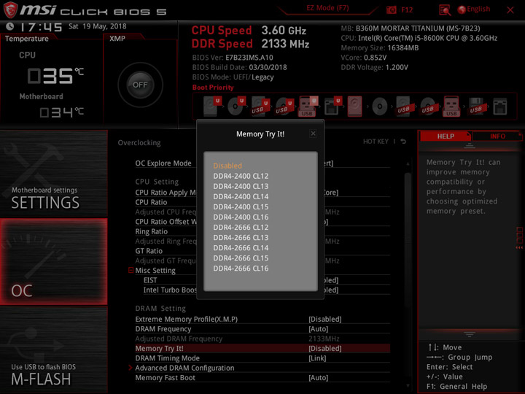Viewport: 525px width, 394px height.
Task: Choose DDR4-2400 CL16 preset
Action: tap(241, 217)
